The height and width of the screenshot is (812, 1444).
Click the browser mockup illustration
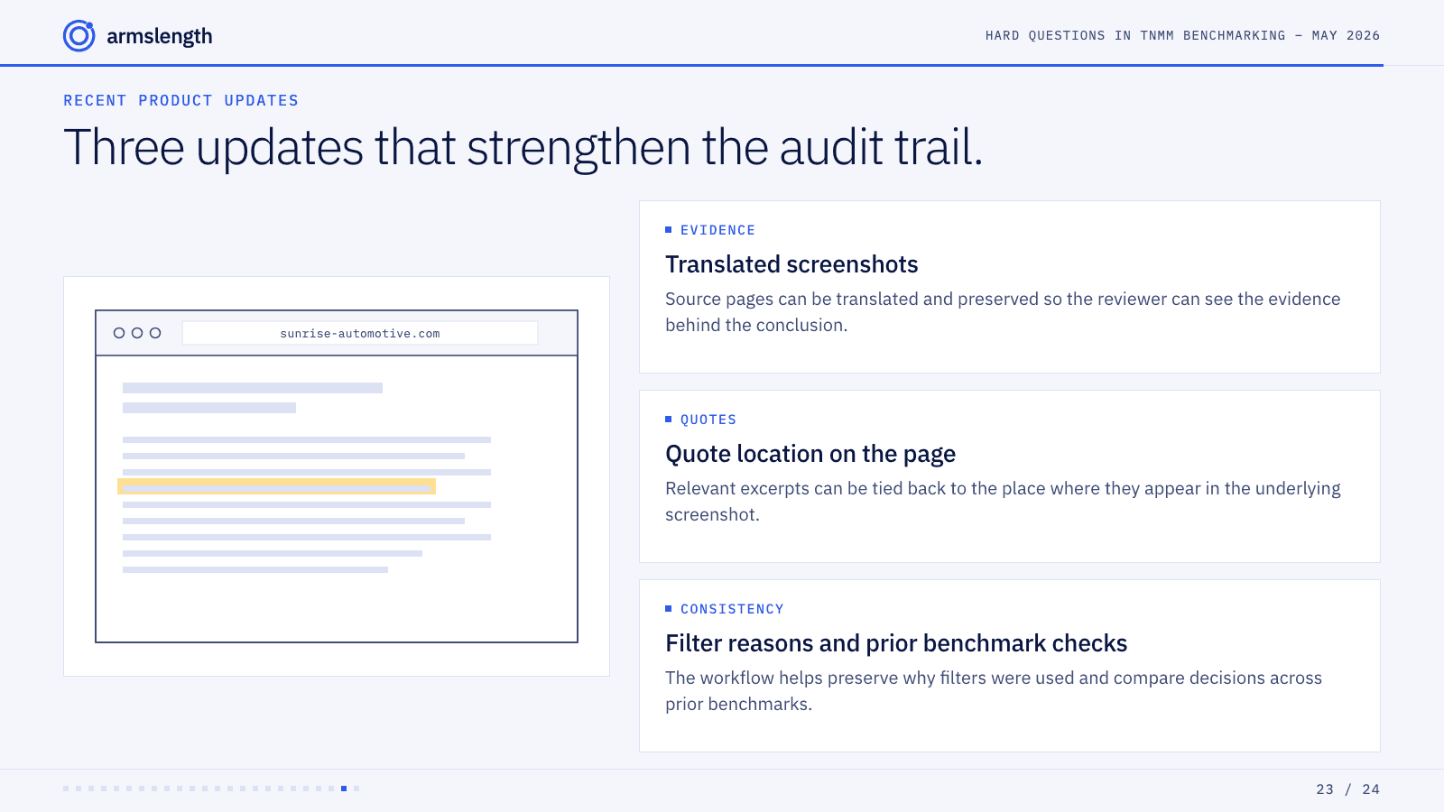337,476
